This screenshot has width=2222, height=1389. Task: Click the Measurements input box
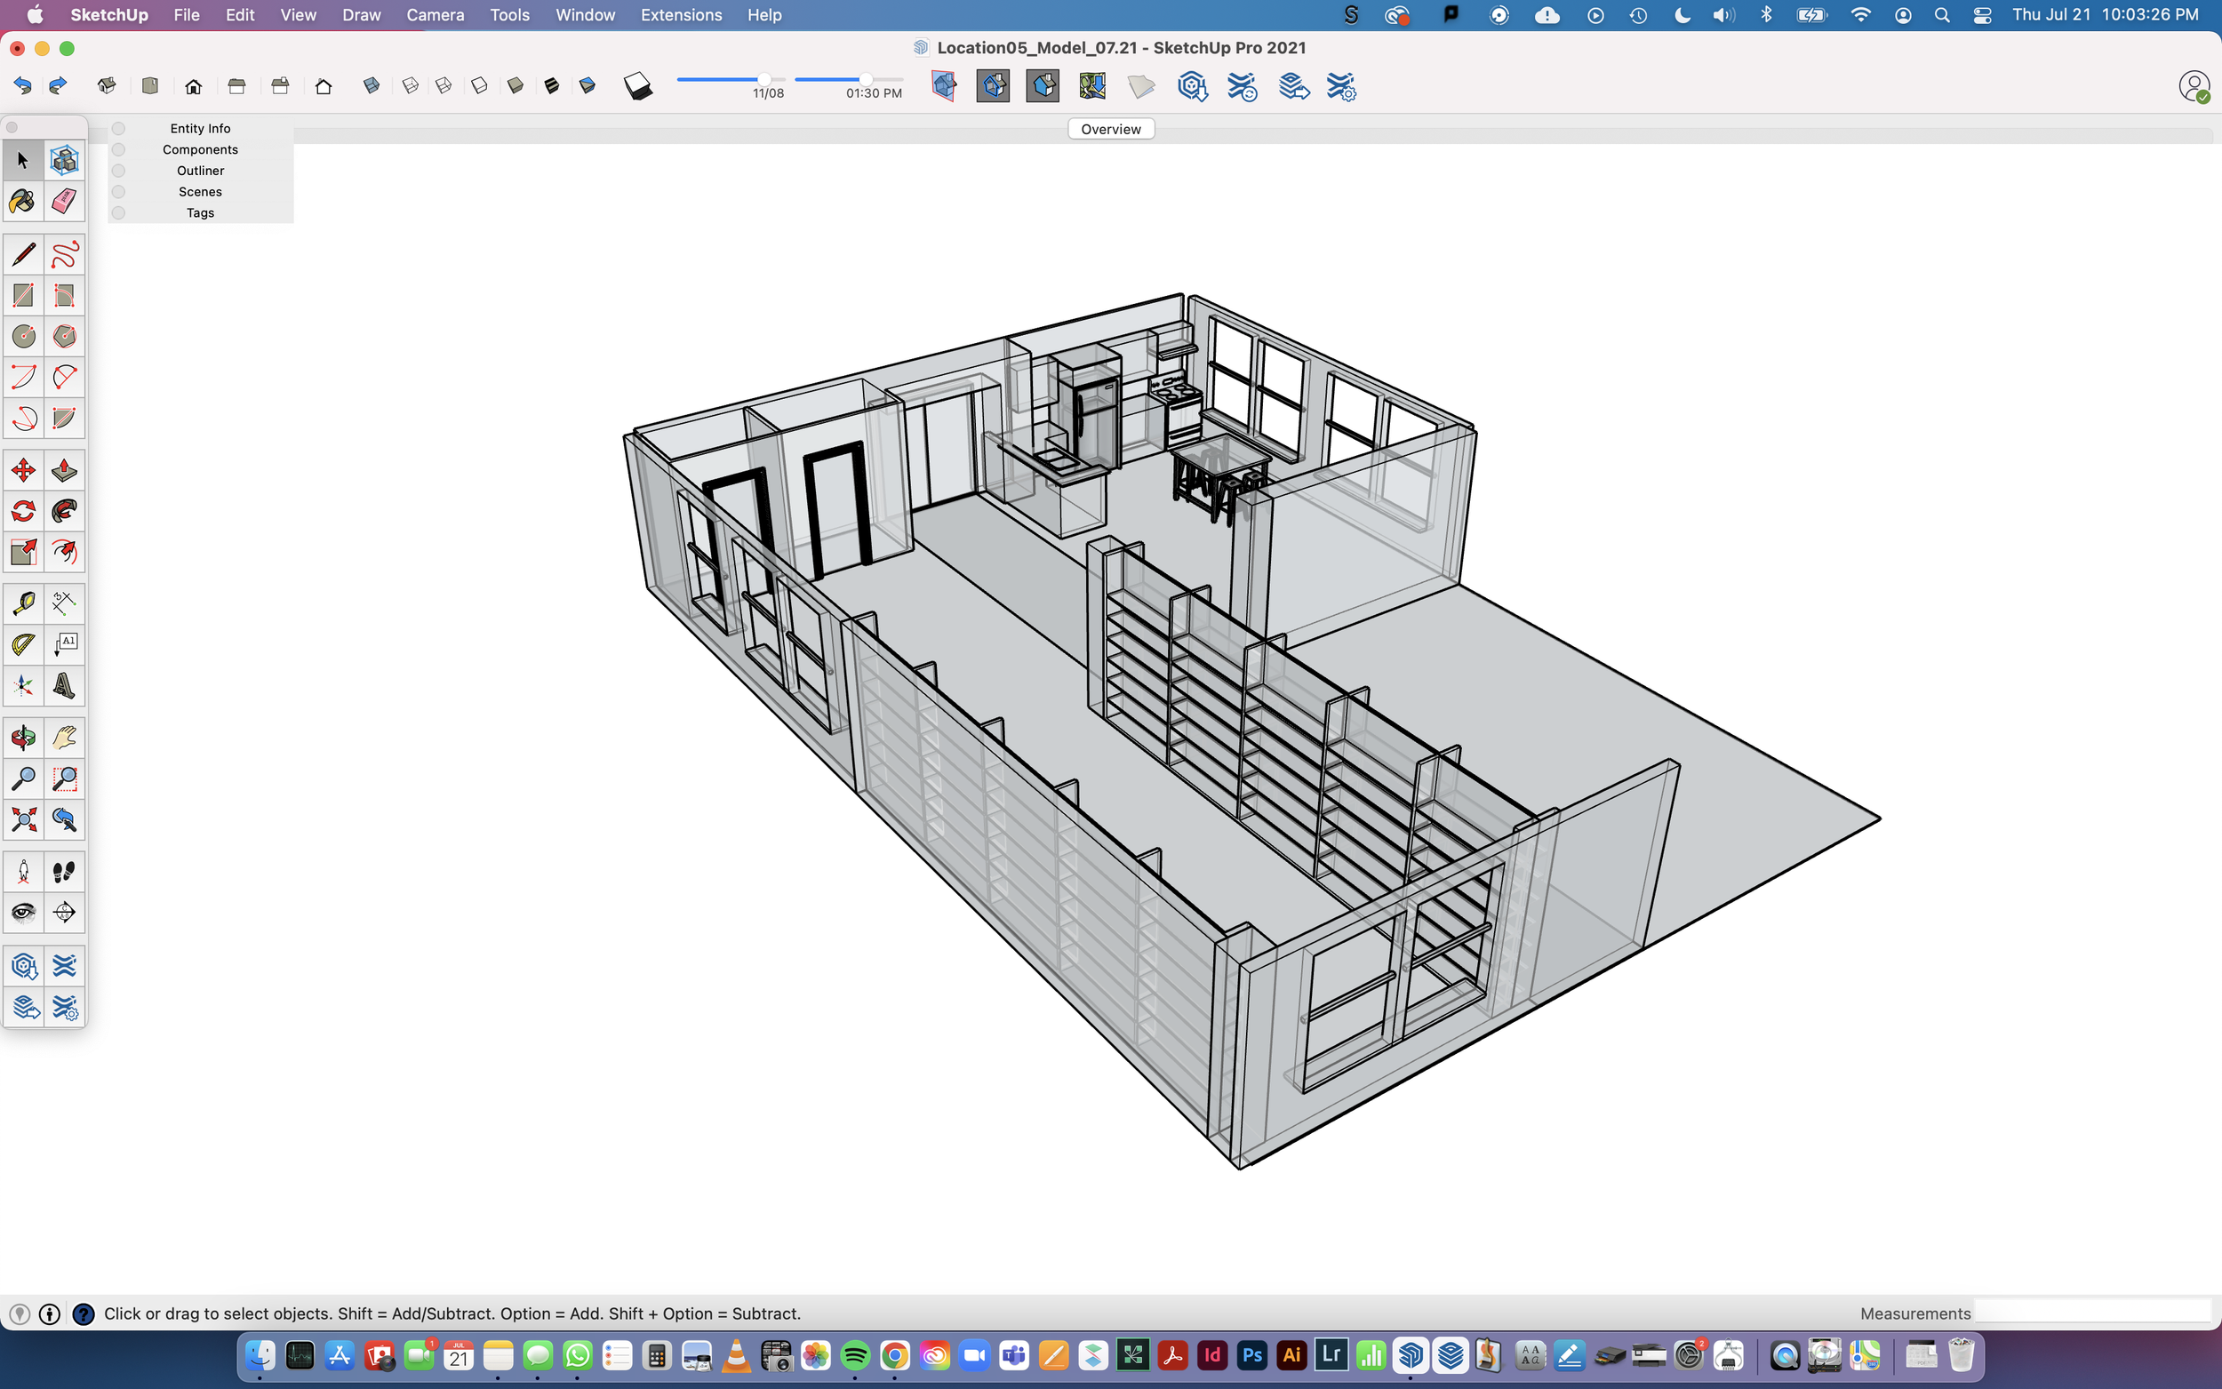[x=2091, y=1313]
